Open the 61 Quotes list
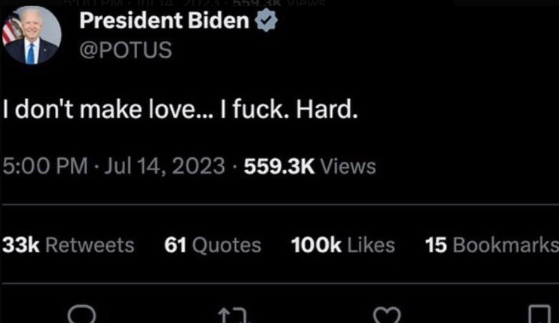This screenshot has width=559, height=323. [x=212, y=245]
